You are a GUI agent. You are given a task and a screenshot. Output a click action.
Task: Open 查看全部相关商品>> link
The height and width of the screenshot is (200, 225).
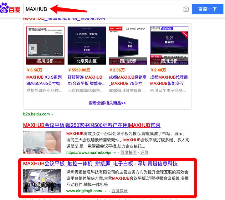coord(107,103)
